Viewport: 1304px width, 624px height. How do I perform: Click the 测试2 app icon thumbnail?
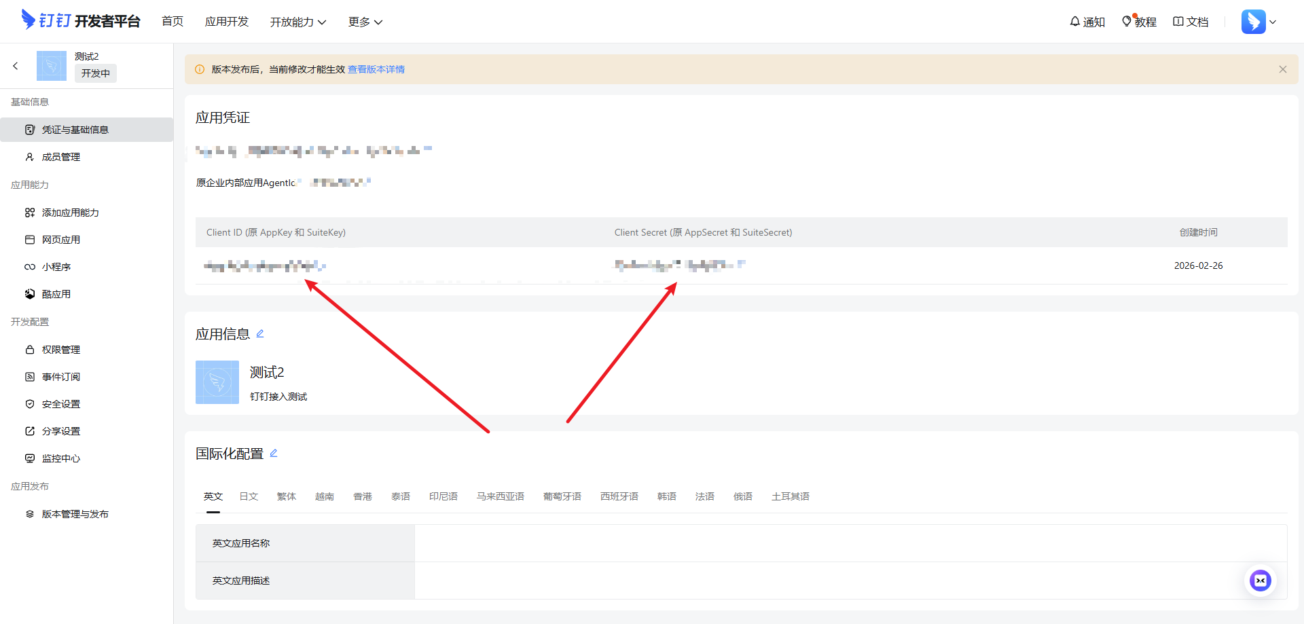click(217, 382)
